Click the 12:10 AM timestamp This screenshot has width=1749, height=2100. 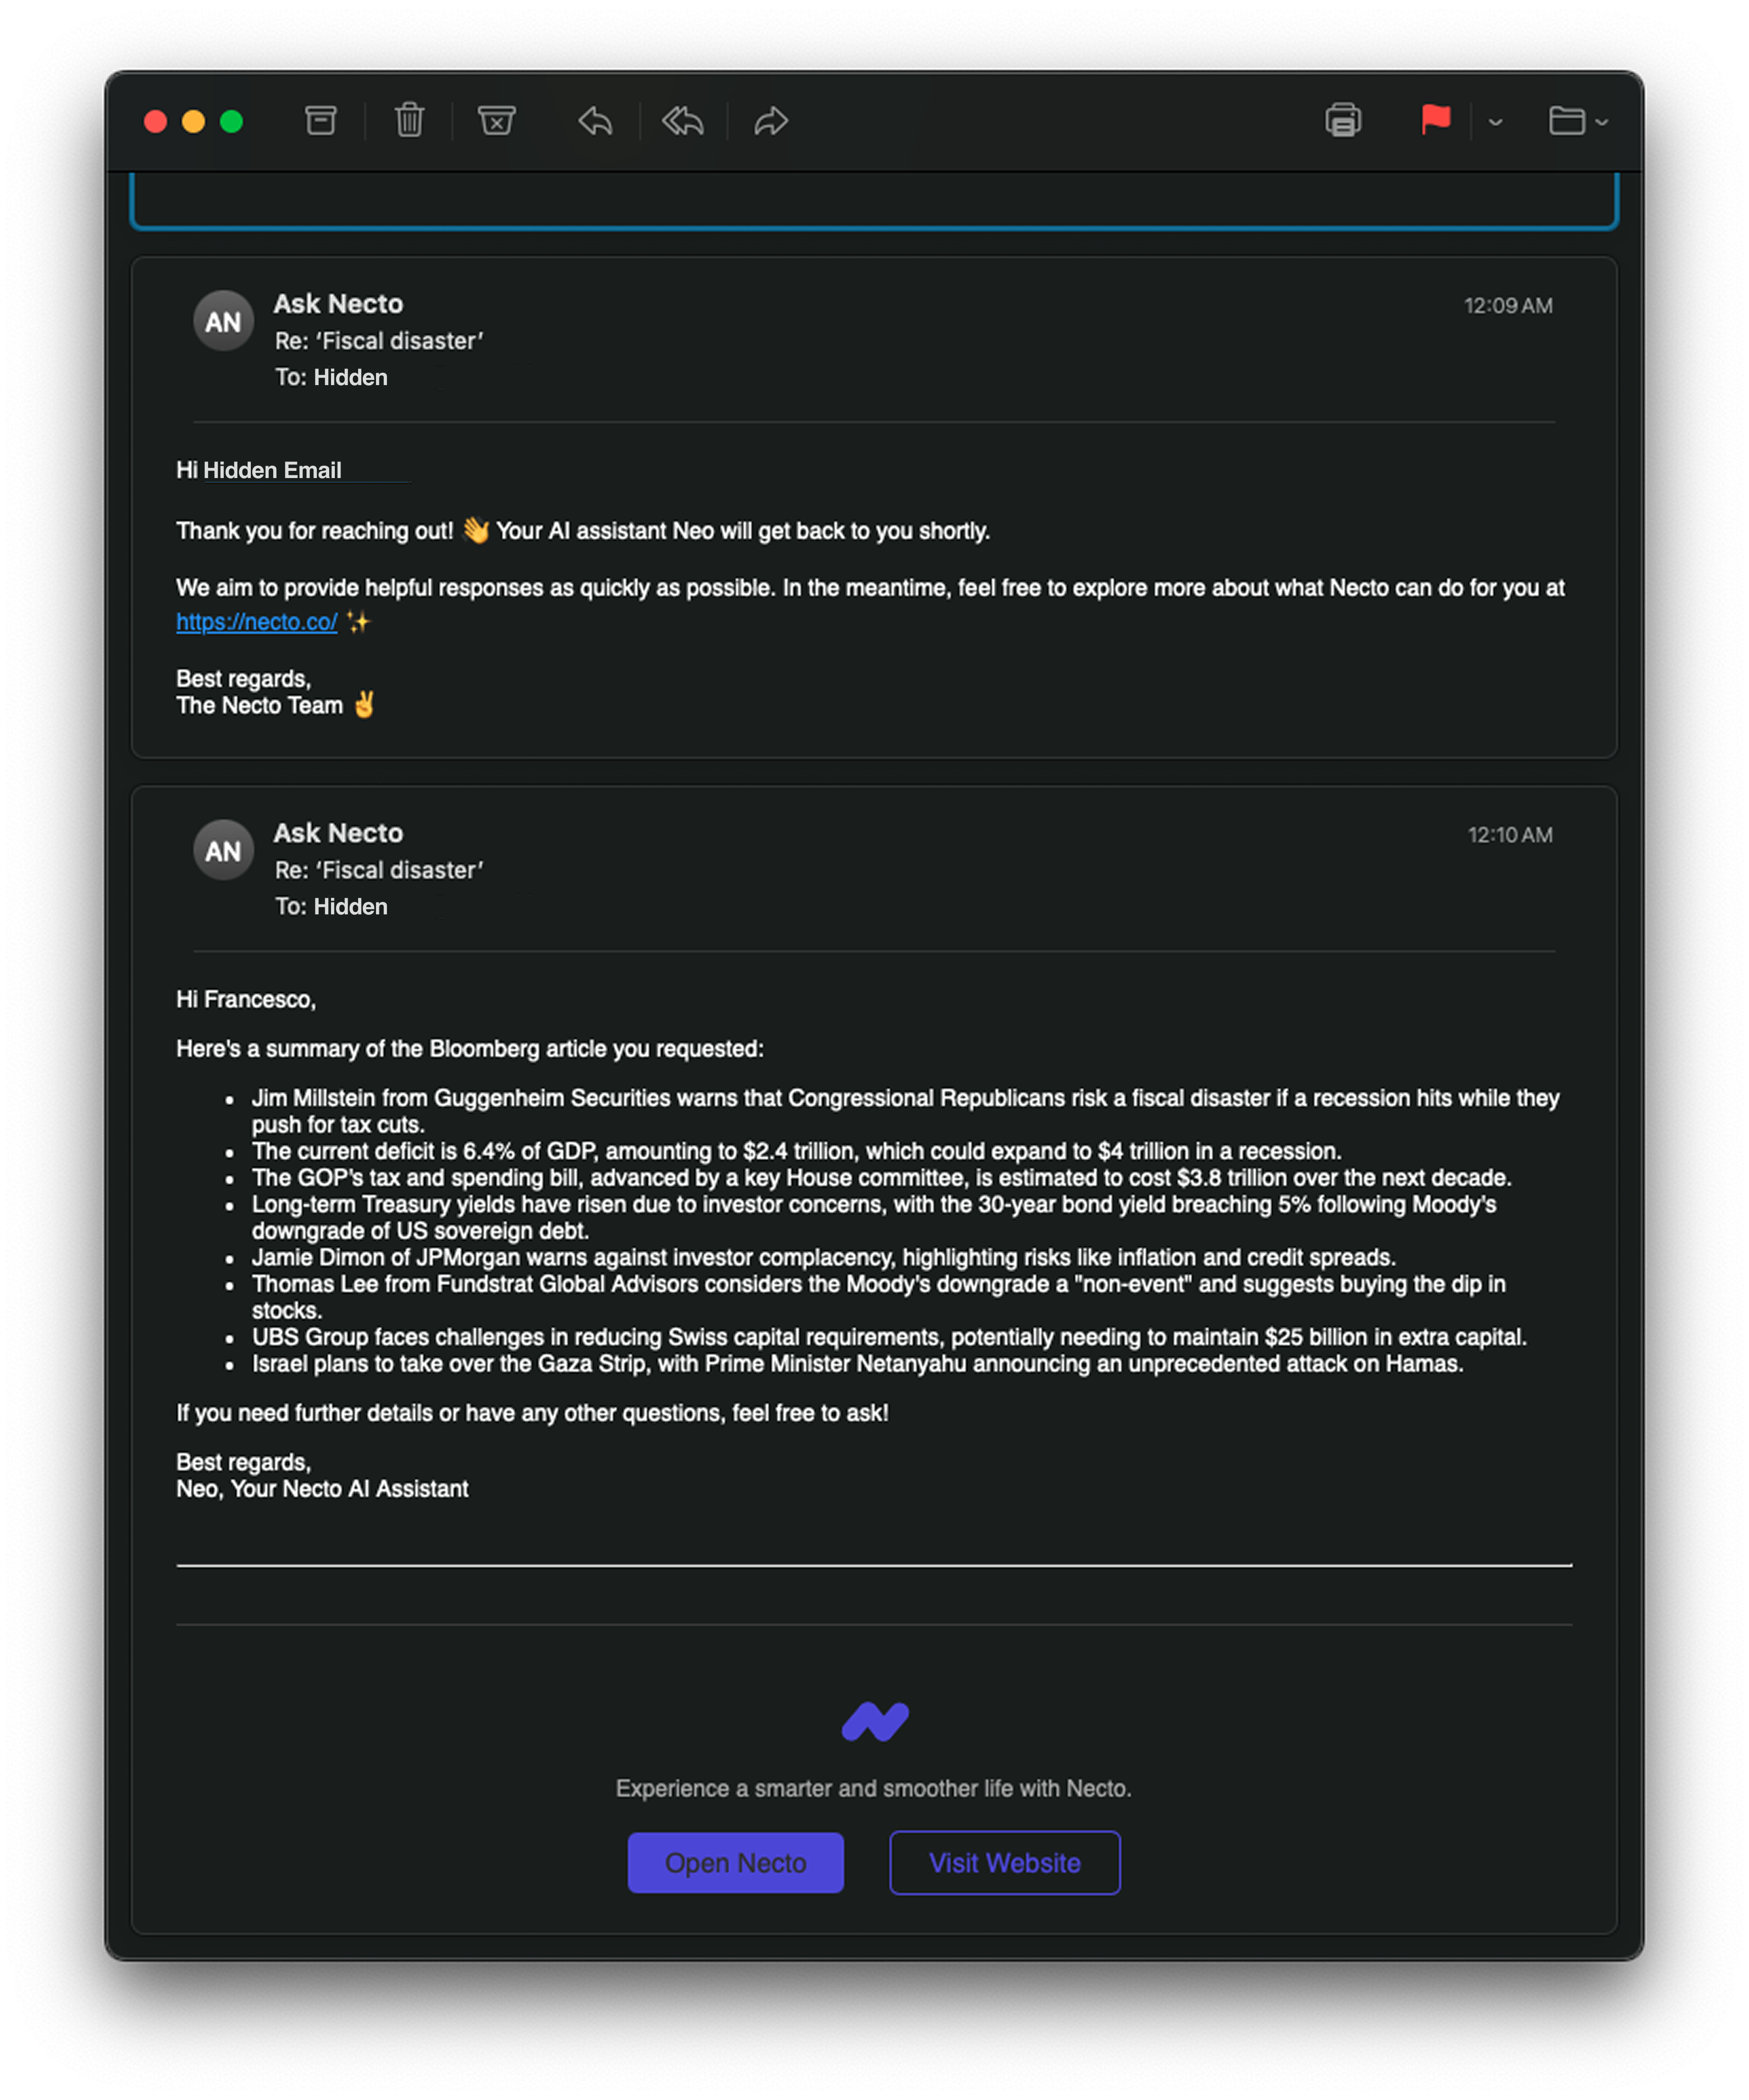click(1509, 835)
